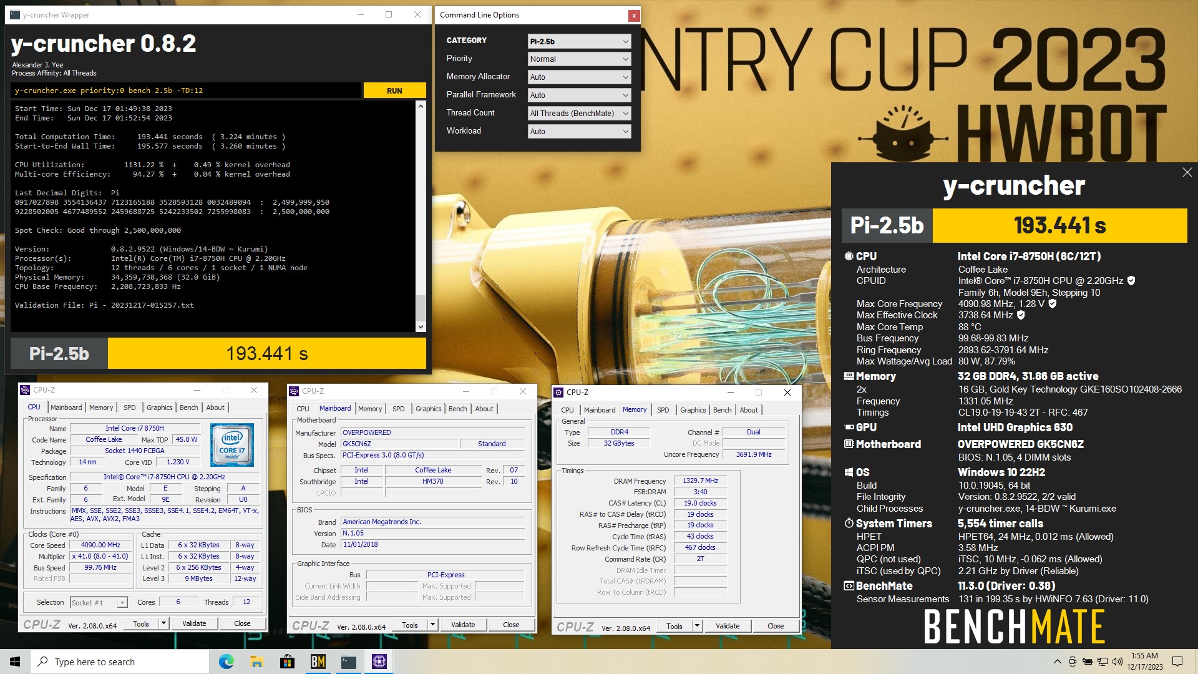1198x674 pixels.
Task: Expand Tools dropdown arrow in right CPU-Z window
Action: tap(697, 626)
